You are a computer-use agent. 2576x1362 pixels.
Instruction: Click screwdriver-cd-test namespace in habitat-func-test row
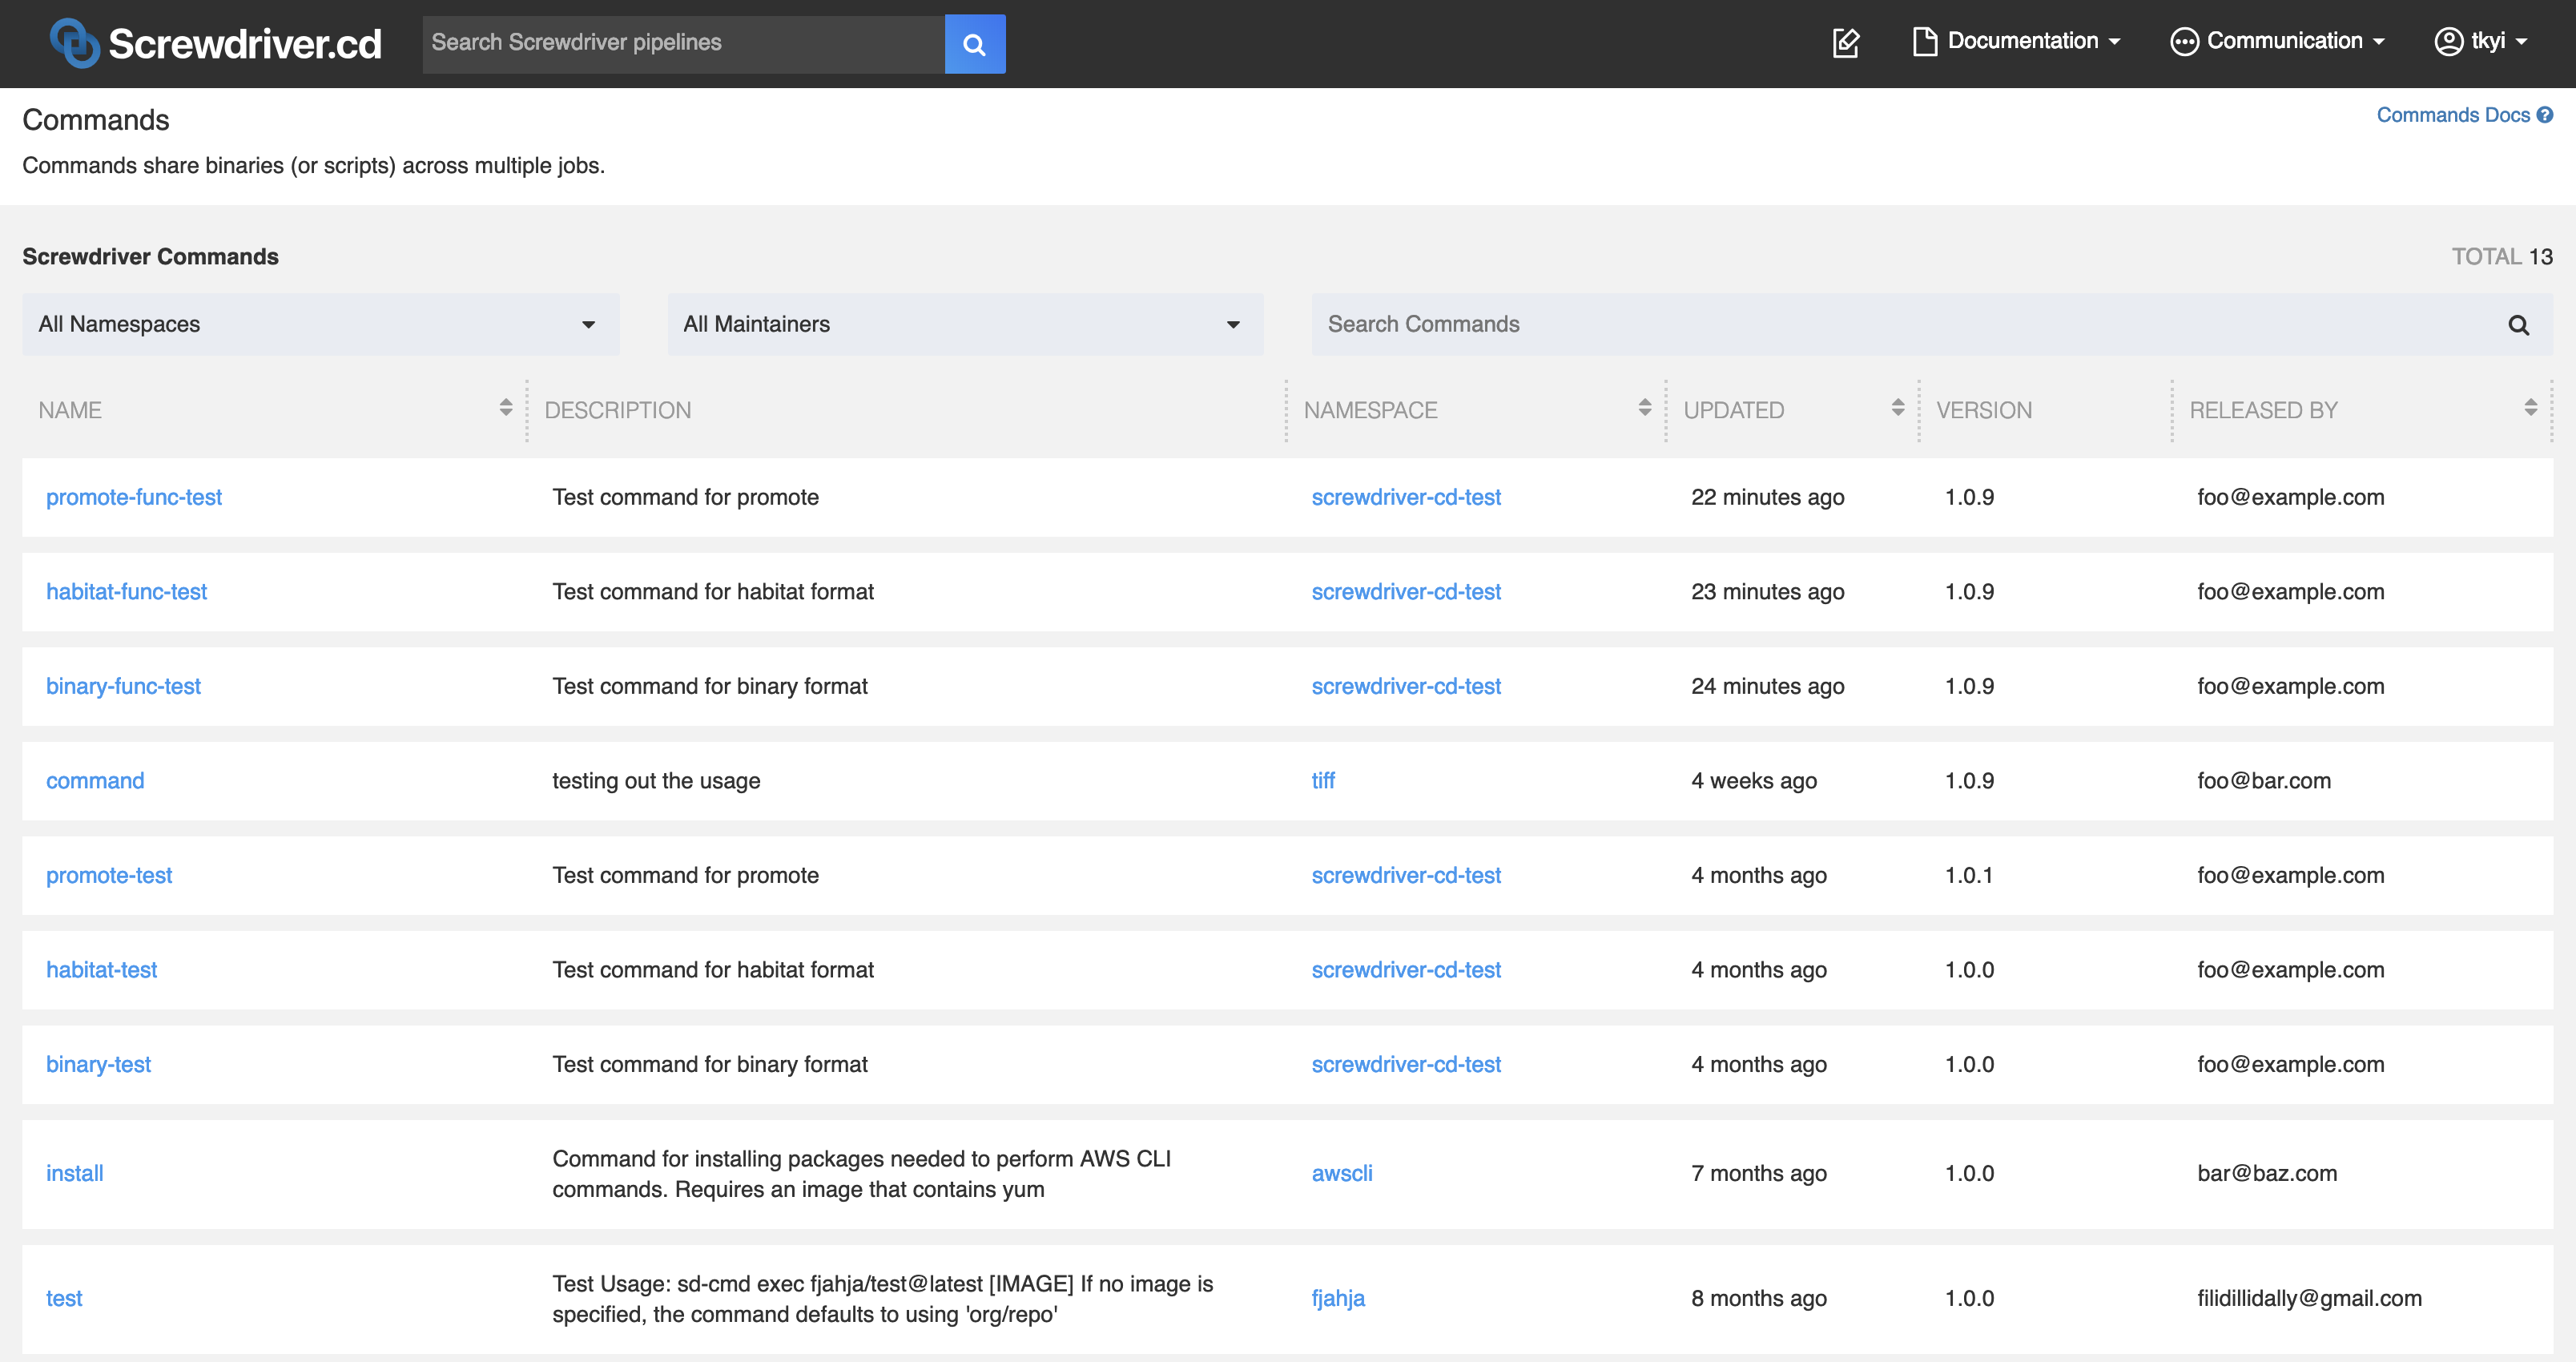[x=1406, y=592]
